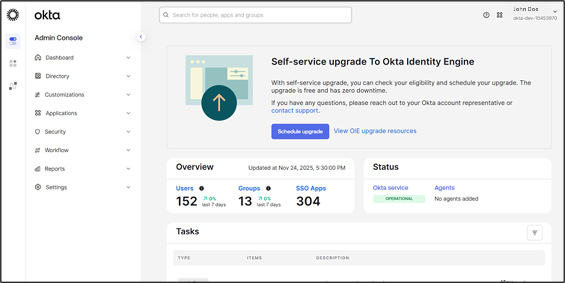Open the Users overview link
Viewport: 565px width, 283px height.
(185, 188)
